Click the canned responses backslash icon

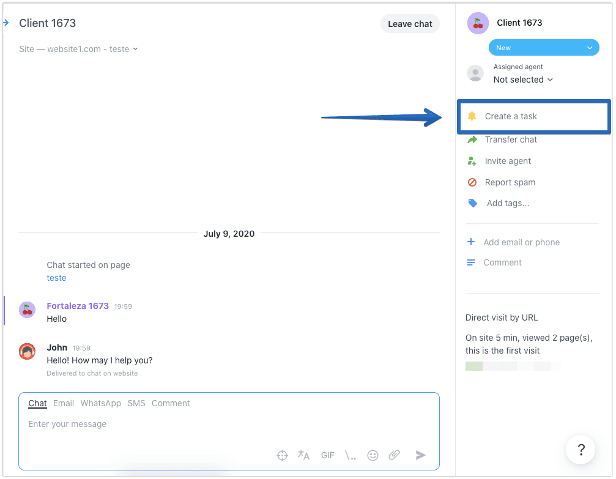pos(350,455)
